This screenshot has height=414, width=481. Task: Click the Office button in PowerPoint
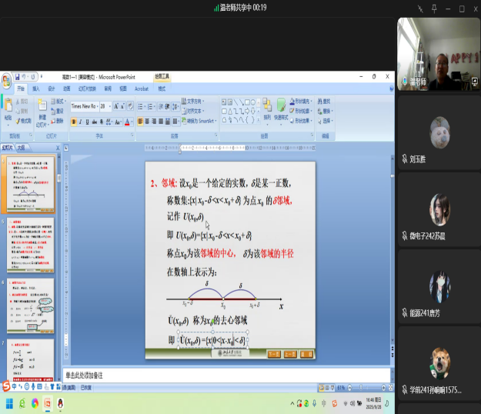click(x=6, y=79)
